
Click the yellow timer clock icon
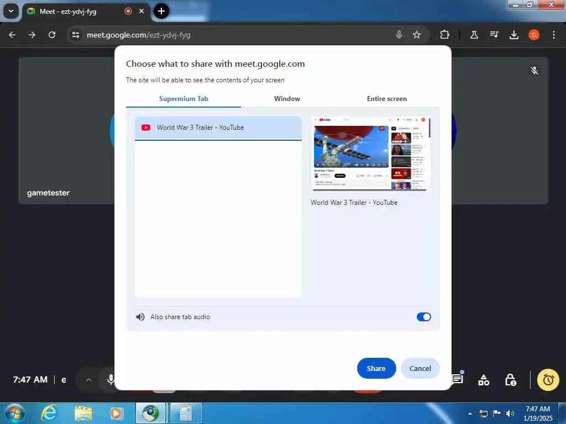(548, 380)
